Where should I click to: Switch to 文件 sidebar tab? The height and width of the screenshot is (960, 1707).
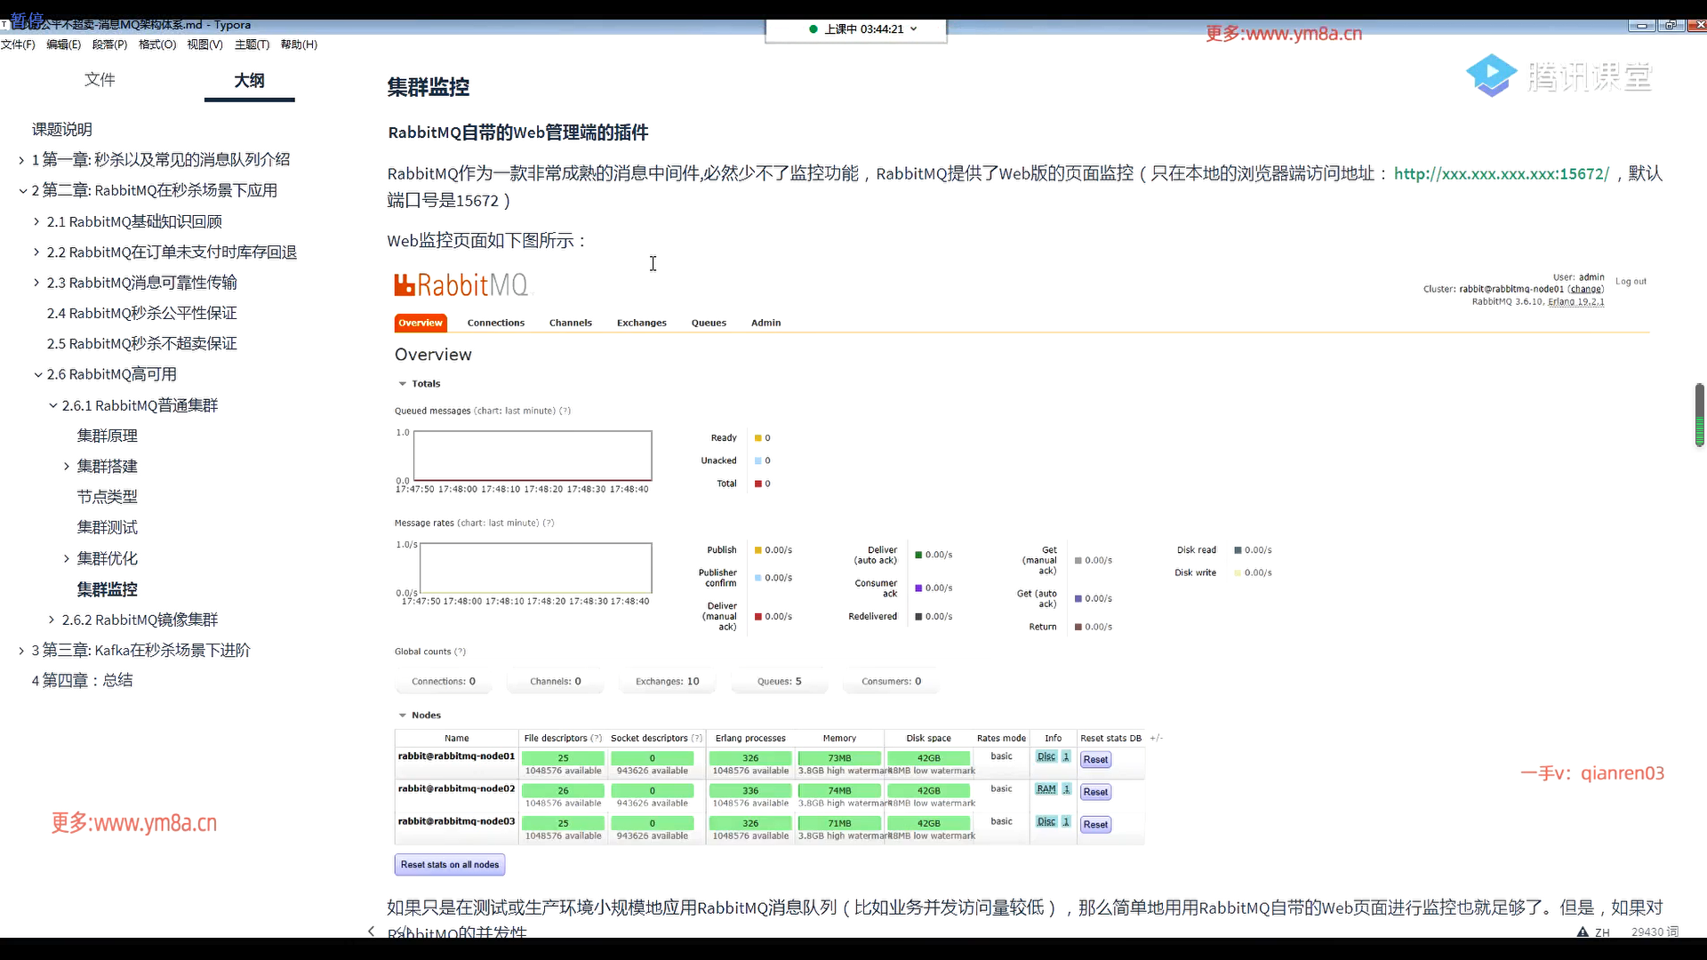100,80
